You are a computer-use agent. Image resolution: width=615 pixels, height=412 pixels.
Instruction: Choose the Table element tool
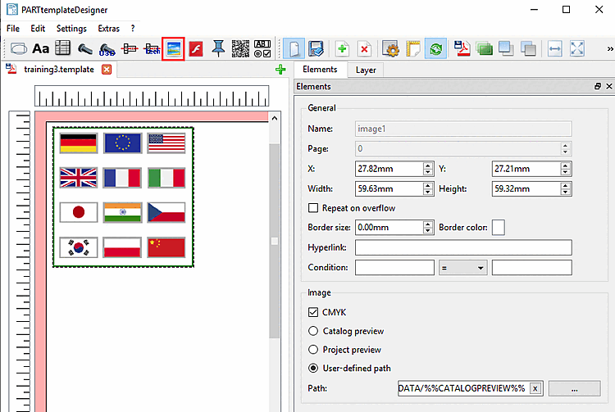pos(63,48)
